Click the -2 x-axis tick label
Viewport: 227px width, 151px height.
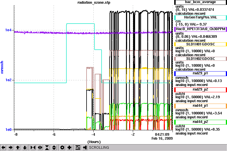[133, 134]
